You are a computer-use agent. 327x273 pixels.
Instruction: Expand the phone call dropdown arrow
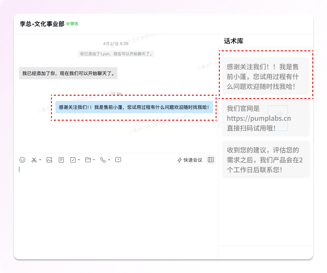[109, 160]
